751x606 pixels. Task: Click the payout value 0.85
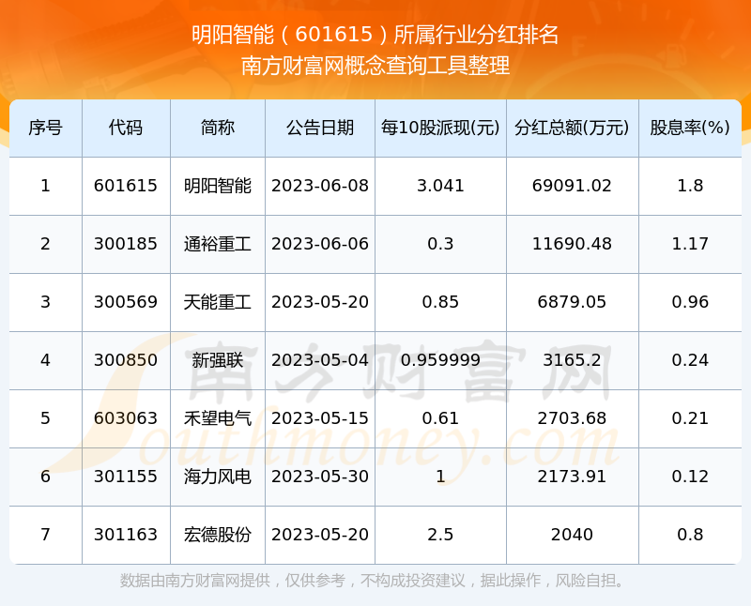(x=440, y=302)
